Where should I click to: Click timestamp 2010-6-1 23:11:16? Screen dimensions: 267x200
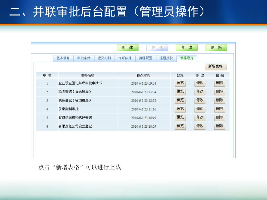click(x=144, y=109)
